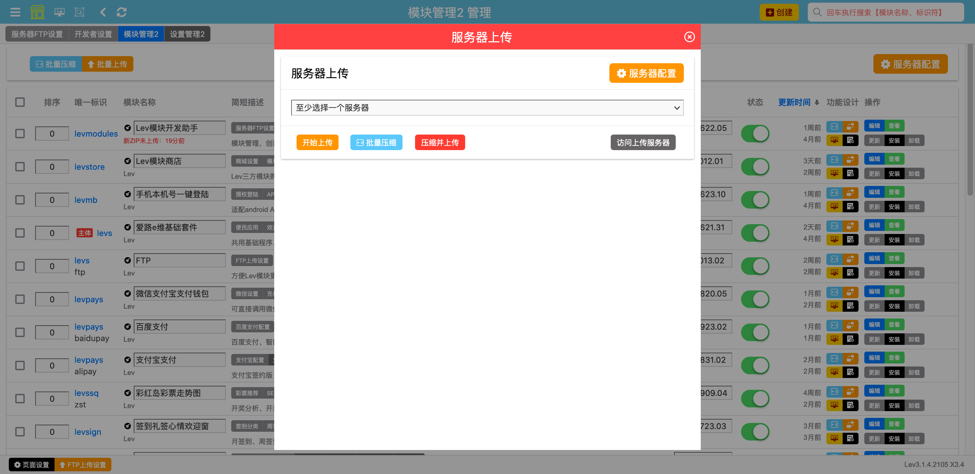Screen dimensions: 975x474
Task: Close the 服务器上传 dialog
Action: pyautogui.click(x=689, y=37)
